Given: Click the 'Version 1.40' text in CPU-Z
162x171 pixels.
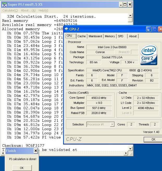Looking at the screenshot, I should (151, 132).
